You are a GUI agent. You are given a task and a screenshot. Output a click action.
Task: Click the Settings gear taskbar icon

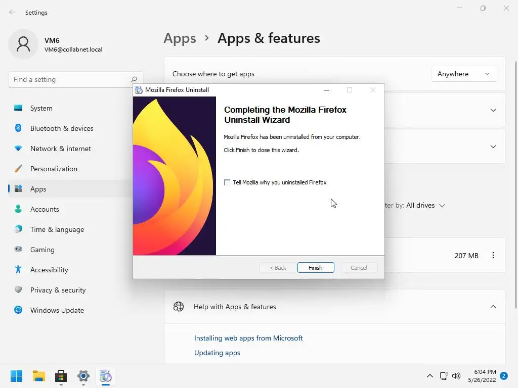83,376
